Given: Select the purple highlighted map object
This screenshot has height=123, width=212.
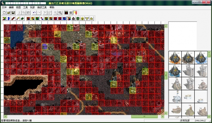Looking at the screenshot, I should 45,47.
